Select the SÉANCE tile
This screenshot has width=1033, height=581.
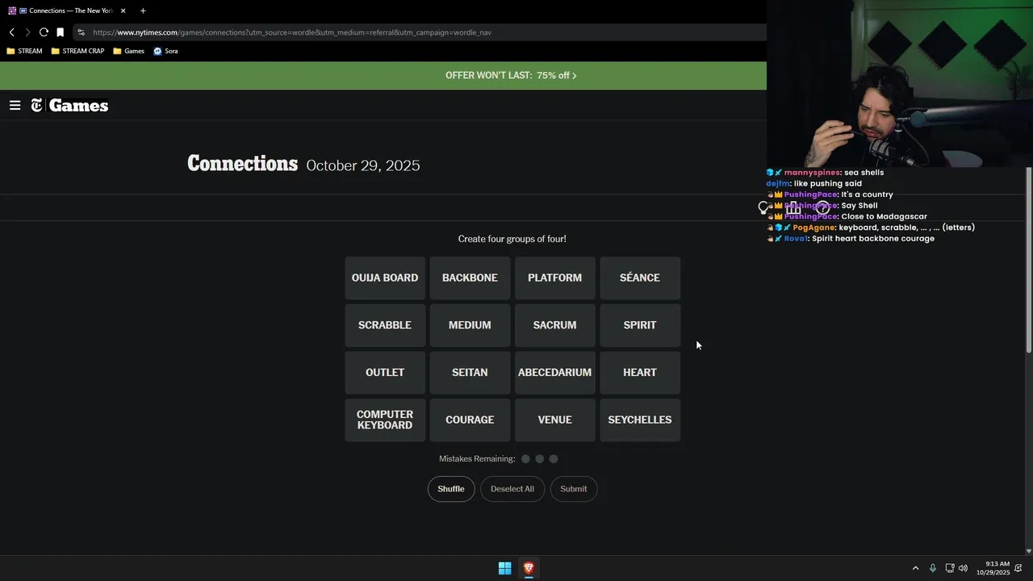tap(640, 278)
